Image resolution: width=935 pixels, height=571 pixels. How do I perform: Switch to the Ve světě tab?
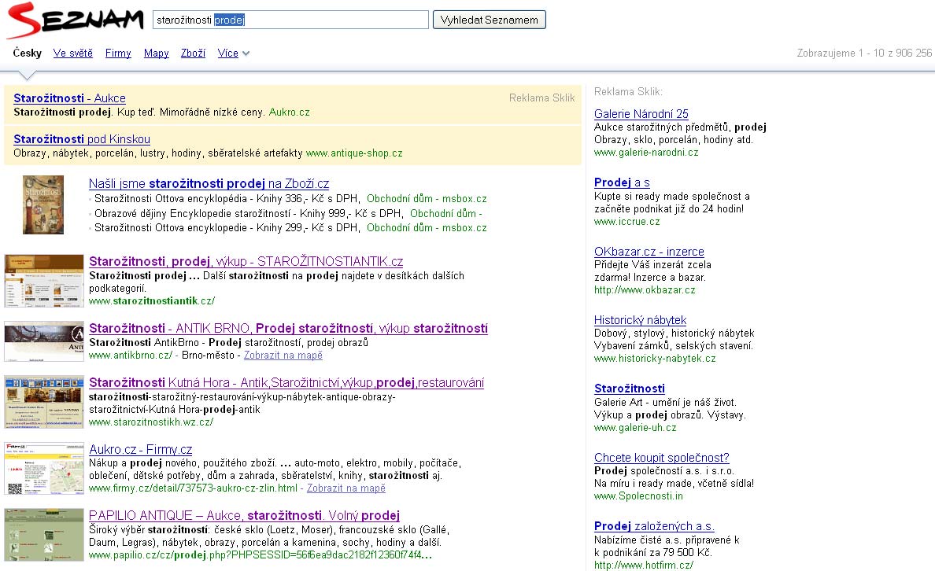click(72, 53)
